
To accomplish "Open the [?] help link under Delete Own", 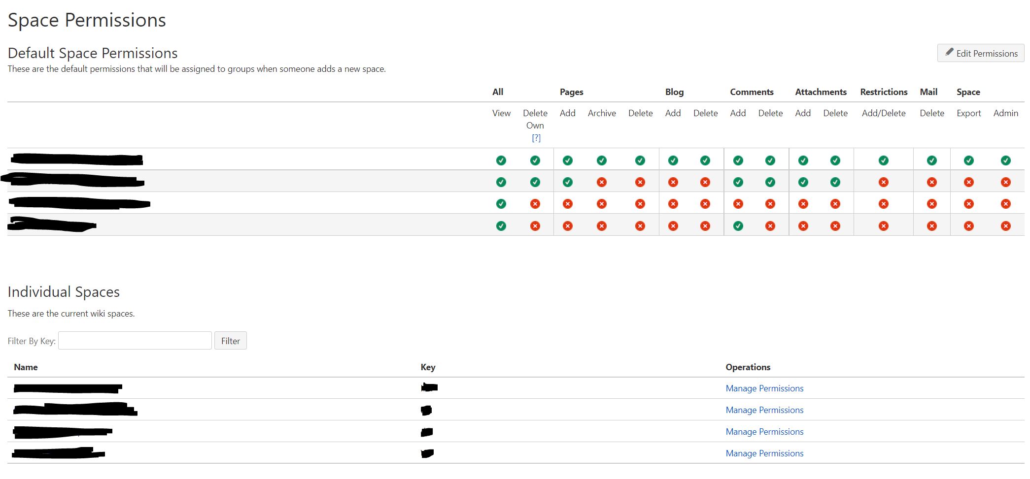I will coord(537,138).
